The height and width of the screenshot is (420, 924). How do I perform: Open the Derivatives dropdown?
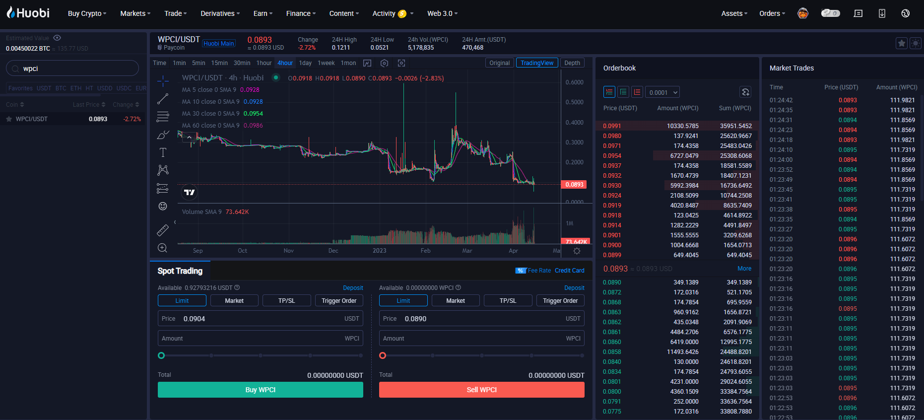220,13
